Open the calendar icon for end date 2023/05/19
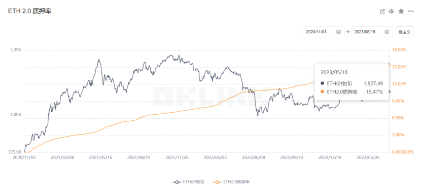The height and width of the screenshot is (188, 421). 387,32
